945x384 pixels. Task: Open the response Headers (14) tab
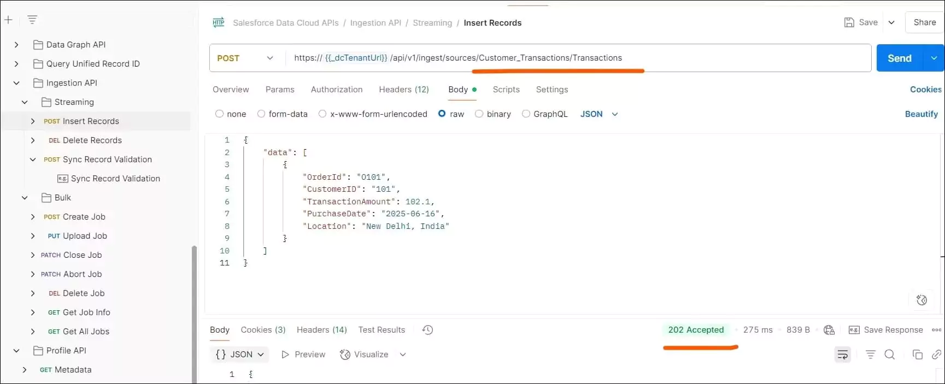322,330
